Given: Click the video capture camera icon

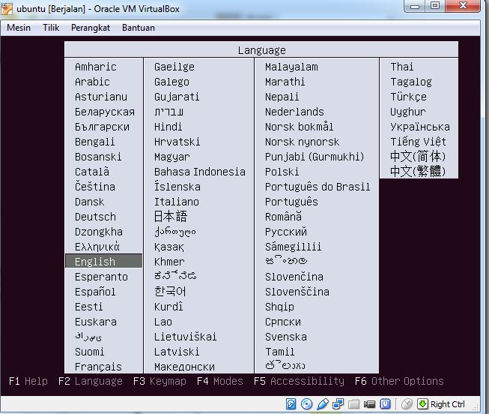Looking at the screenshot, I should [x=369, y=404].
